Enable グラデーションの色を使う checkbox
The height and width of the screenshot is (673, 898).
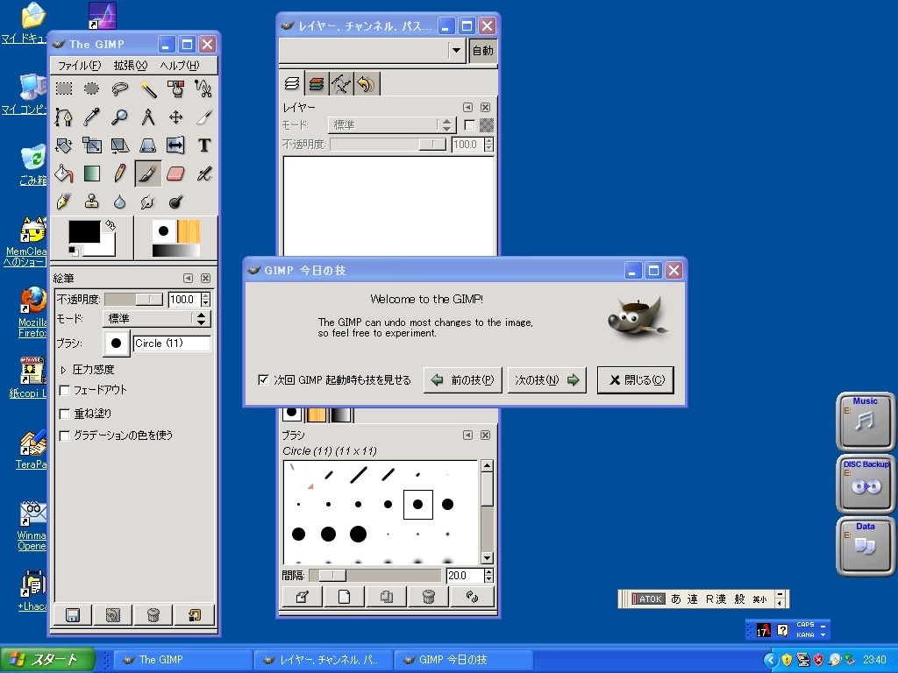coord(65,436)
